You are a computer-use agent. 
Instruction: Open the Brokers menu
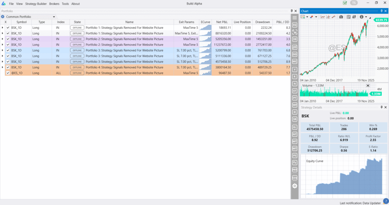click(x=54, y=4)
